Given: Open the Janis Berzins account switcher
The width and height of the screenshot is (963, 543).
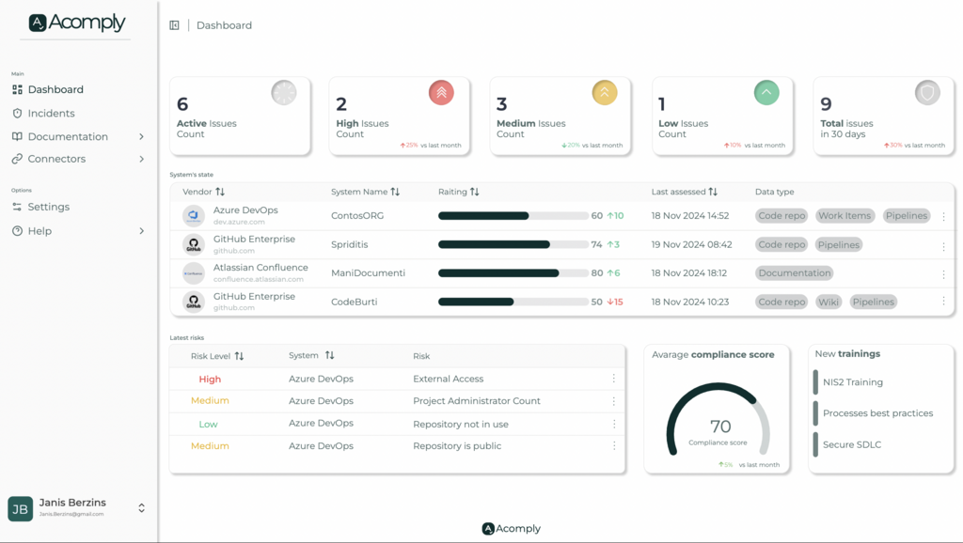Looking at the screenshot, I should 141,508.
